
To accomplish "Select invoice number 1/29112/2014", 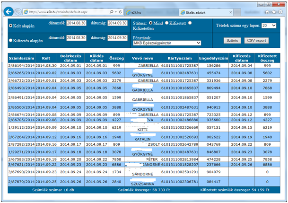I will click(x=21, y=127).
